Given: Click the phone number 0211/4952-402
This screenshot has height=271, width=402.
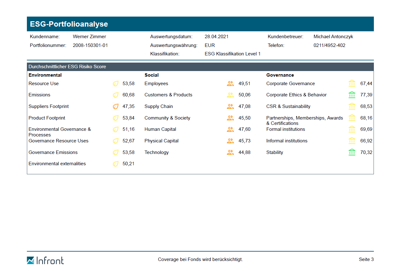Looking at the screenshot, I should pos(329,45).
